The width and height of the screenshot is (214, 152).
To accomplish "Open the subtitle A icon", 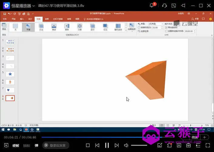I will point(179,145).
